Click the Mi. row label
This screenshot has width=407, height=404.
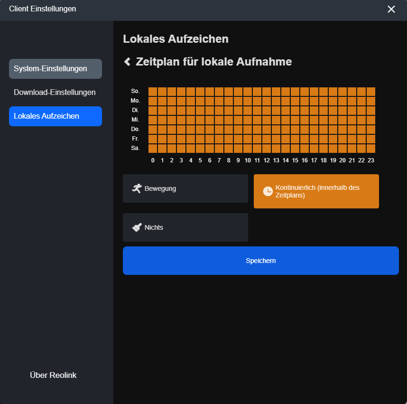[135, 120]
